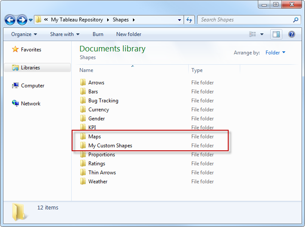This screenshot has width=305, height=227.
Task: Select the Thin Arrows folder icon
Action: [83, 172]
